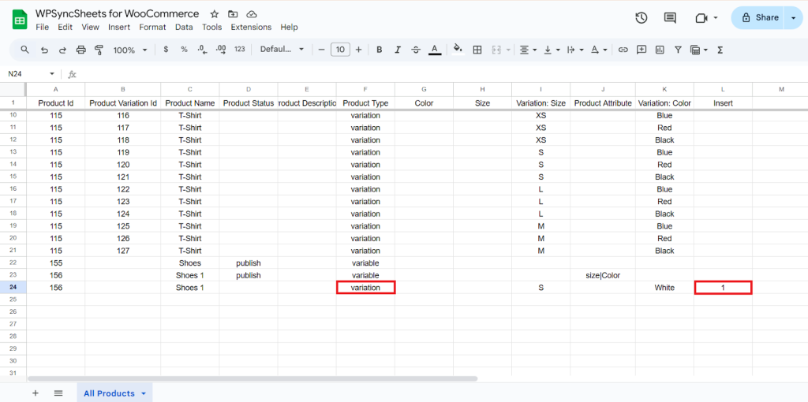Viewport: 808px width, 402px height.
Task: Click the search menus magnifier icon
Action: 24,50
